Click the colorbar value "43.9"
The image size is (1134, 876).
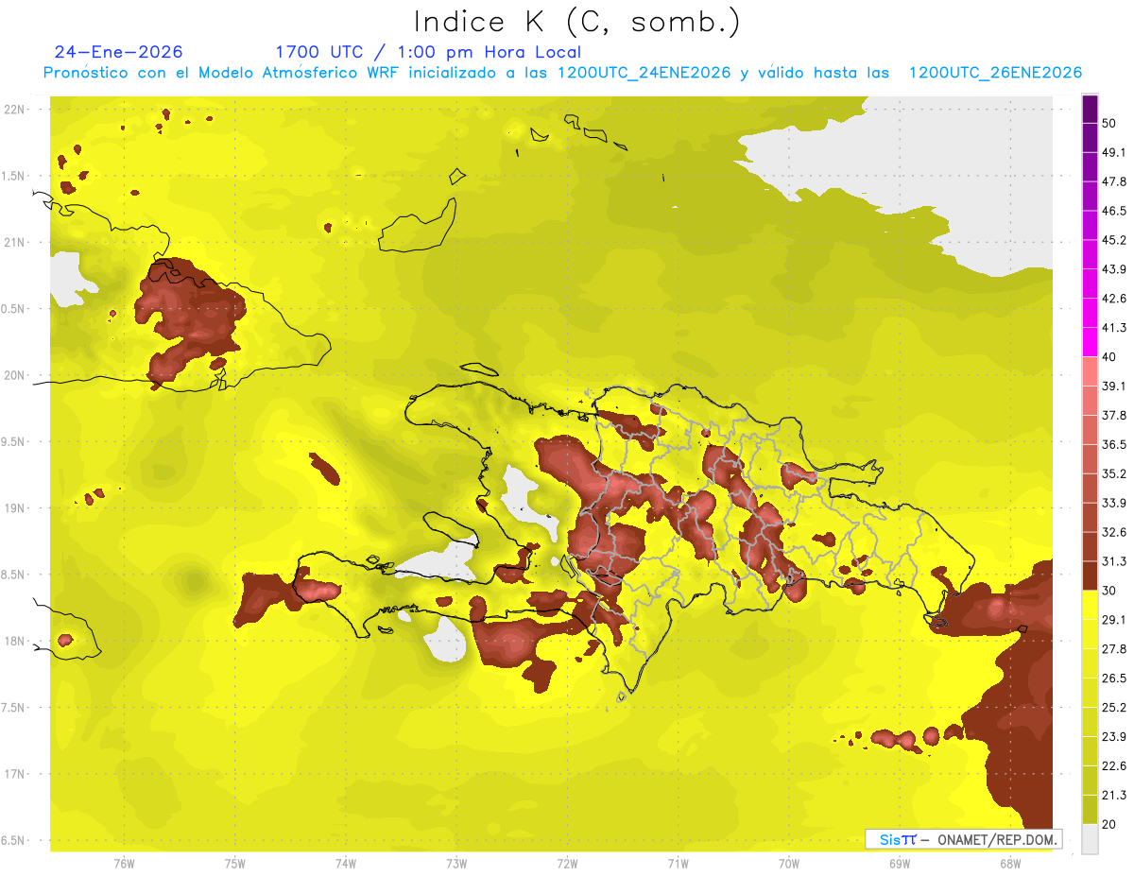pyautogui.click(x=1114, y=269)
